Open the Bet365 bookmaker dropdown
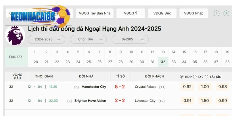 (x=130, y=39)
